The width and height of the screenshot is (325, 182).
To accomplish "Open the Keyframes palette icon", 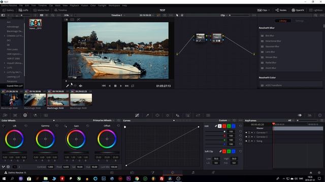I will tap(300, 115).
